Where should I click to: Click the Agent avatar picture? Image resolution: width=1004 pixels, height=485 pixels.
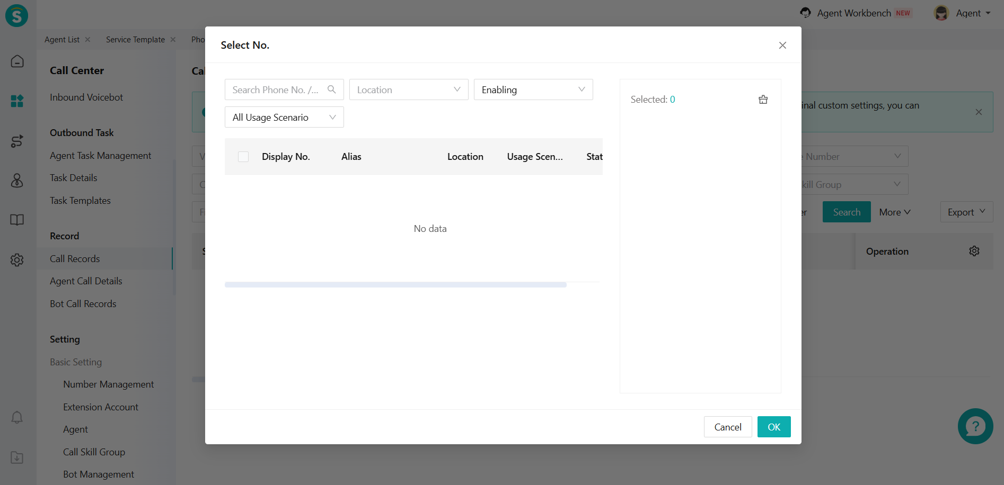point(941,13)
